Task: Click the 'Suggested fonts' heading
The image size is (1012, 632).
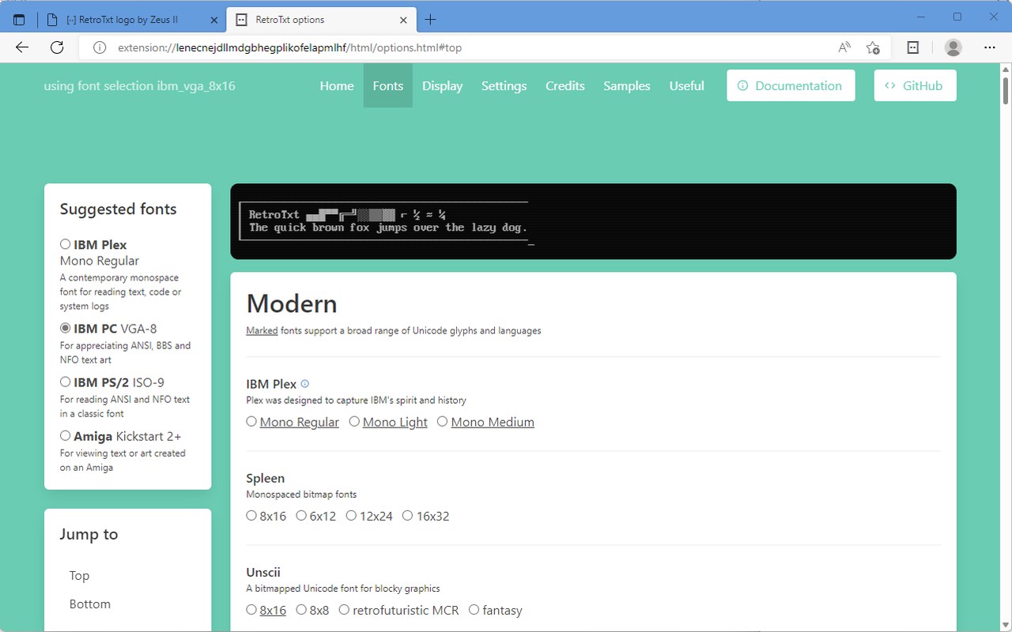Action: point(118,209)
